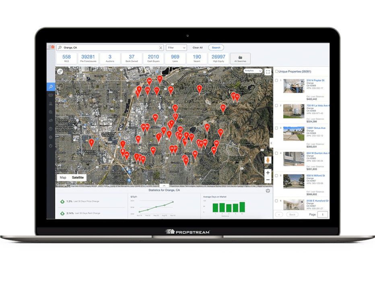This screenshot has height=282, width=375.
Task: Click the Back pagination button
Action: (292, 214)
